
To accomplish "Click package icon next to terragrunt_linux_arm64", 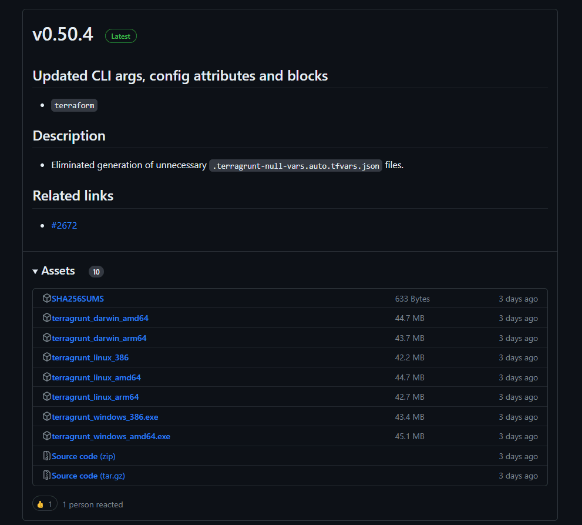I will pos(47,397).
